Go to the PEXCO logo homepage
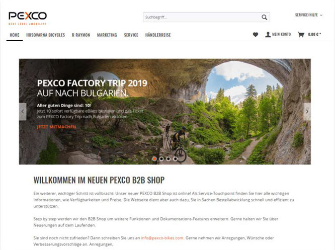Image resolution: width=335 pixels, height=250 pixels. (28, 19)
